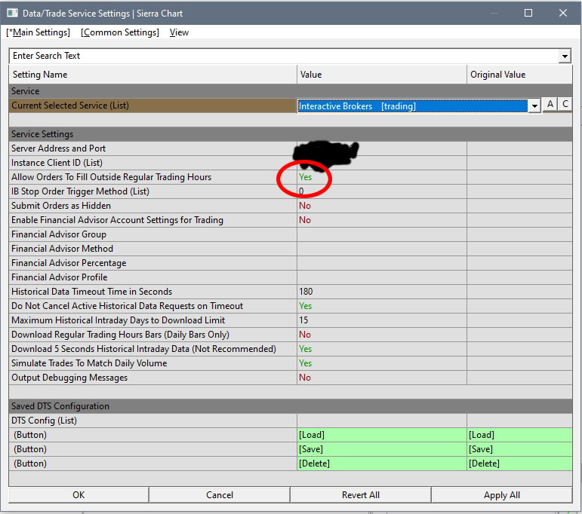Close the Data/Trade Service Settings window
582x514 pixels.
(x=562, y=13)
